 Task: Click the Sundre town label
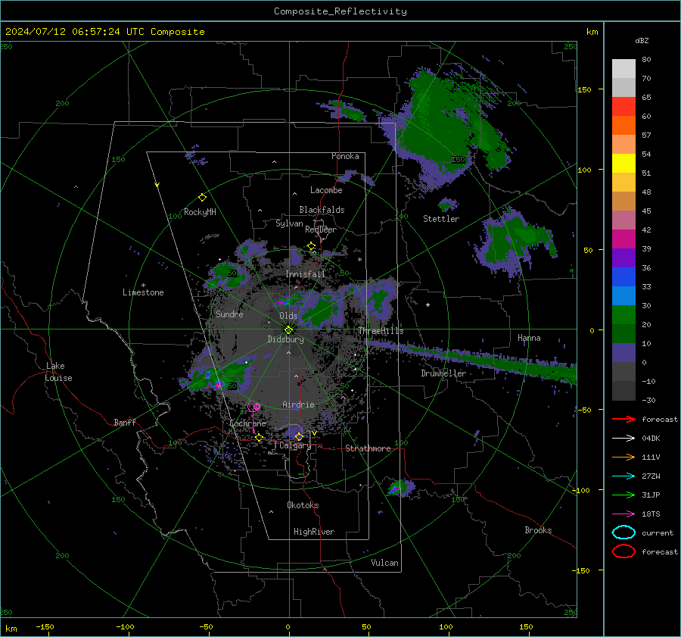[x=229, y=314]
